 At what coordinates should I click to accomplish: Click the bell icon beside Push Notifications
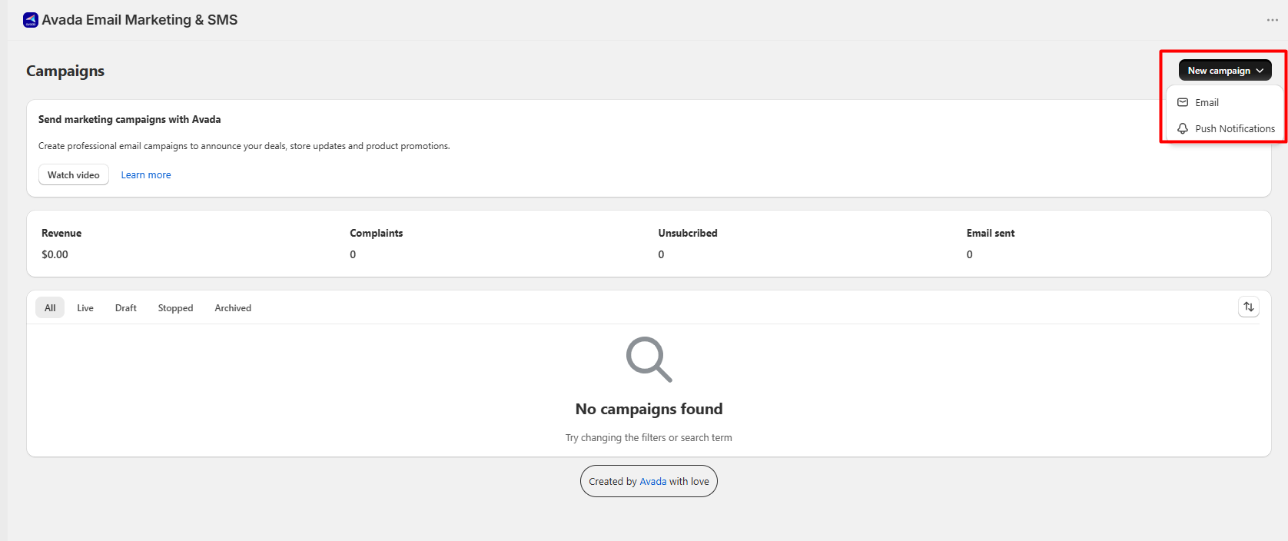pyautogui.click(x=1183, y=128)
